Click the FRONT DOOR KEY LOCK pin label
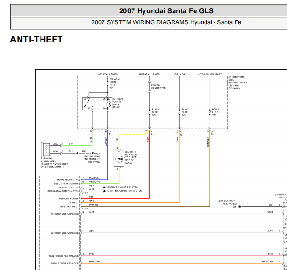The height and width of the screenshot is (270, 287). [65, 263]
